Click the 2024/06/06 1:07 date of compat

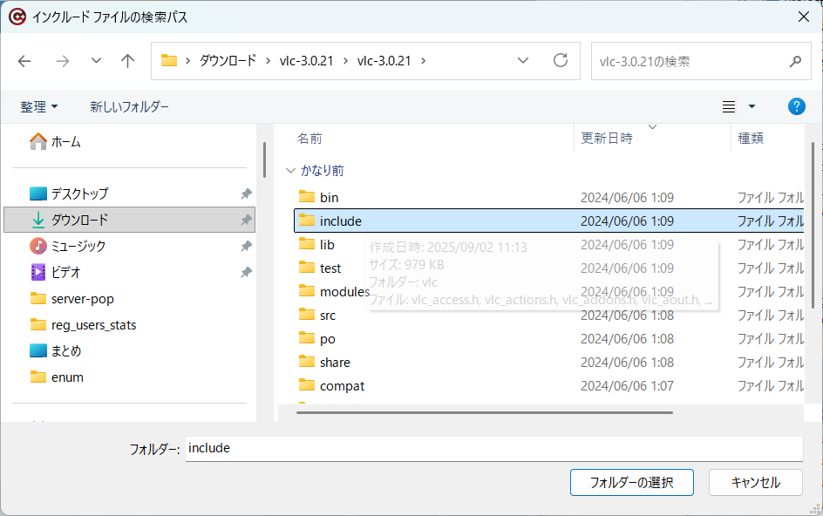point(627,386)
